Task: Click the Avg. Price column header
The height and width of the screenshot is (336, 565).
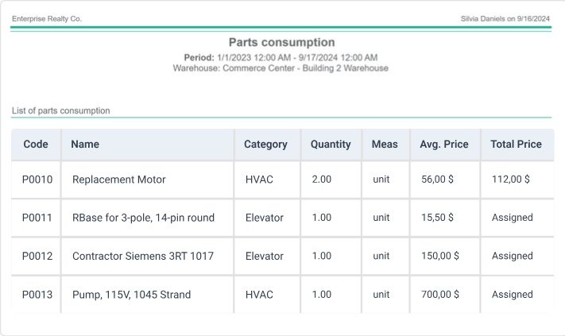Action: (x=444, y=145)
